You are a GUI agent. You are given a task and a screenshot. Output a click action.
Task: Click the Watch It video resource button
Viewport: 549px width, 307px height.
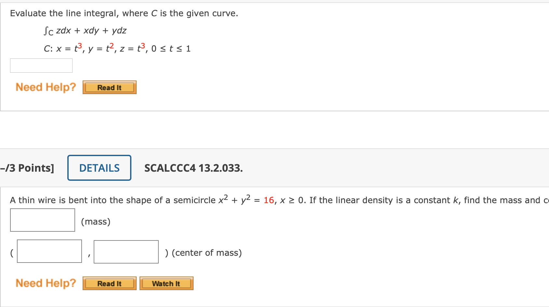tap(166, 283)
